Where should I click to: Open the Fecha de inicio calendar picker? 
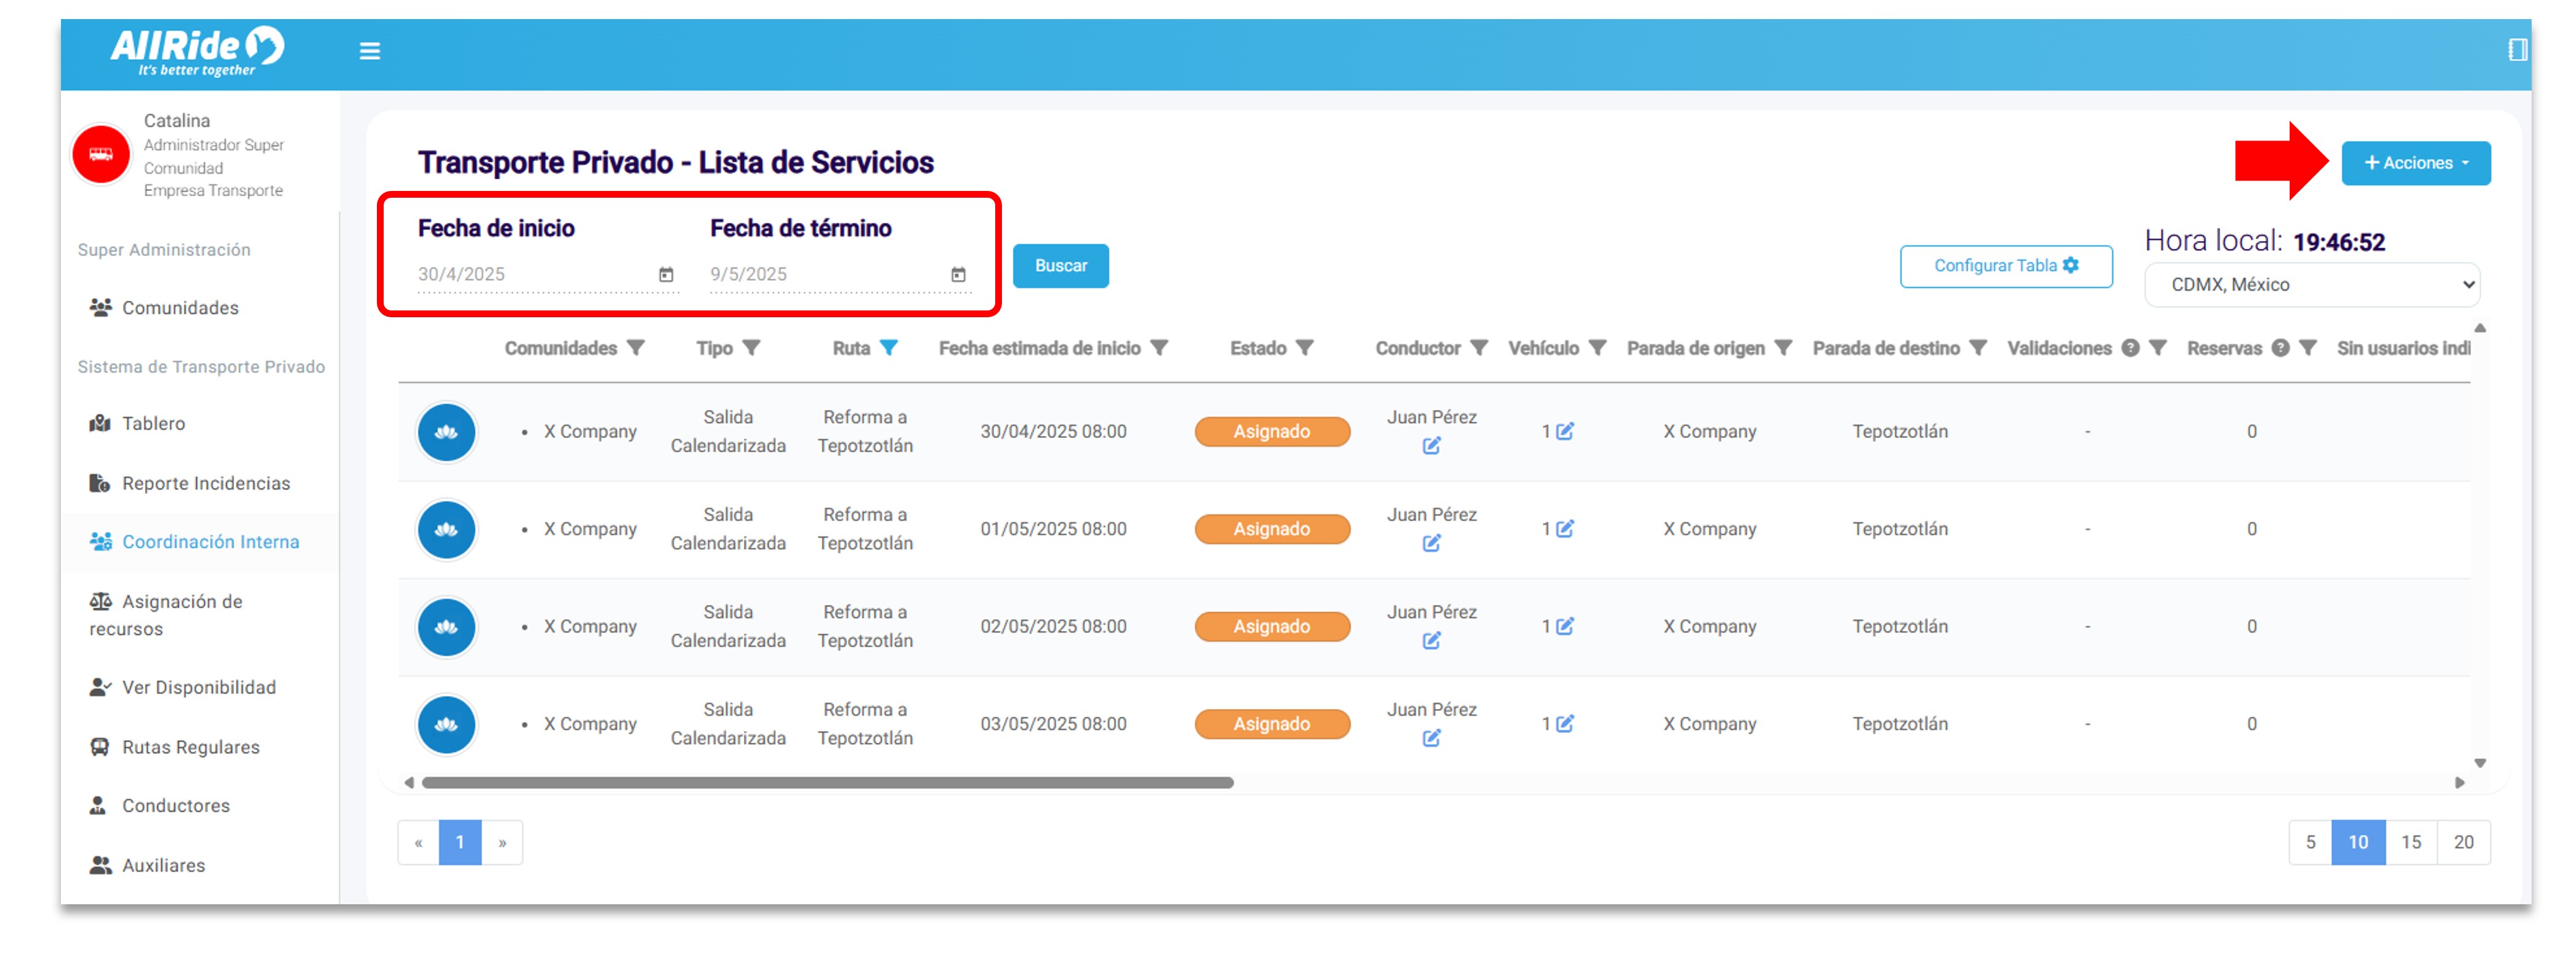[x=666, y=274]
